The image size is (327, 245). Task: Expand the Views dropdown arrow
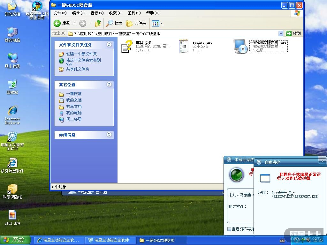click(x=161, y=23)
